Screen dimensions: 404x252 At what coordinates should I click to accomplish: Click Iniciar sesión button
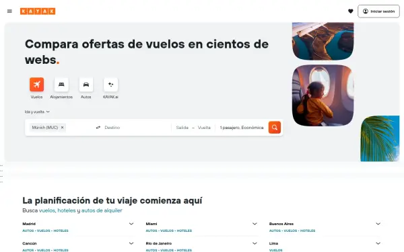point(378,11)
